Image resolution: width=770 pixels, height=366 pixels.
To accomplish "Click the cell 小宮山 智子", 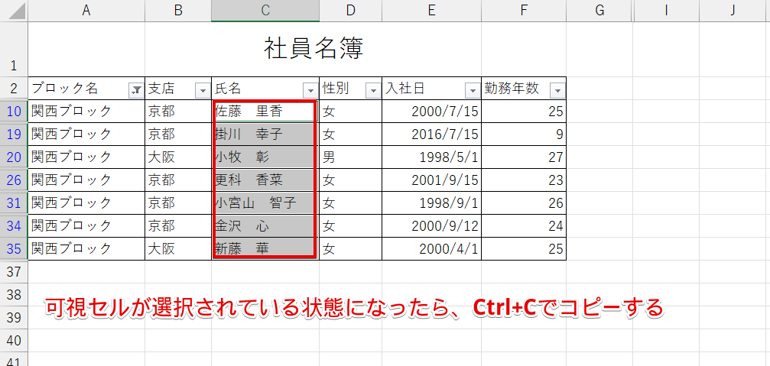I will pyautogui.click(x=265, y=202).
